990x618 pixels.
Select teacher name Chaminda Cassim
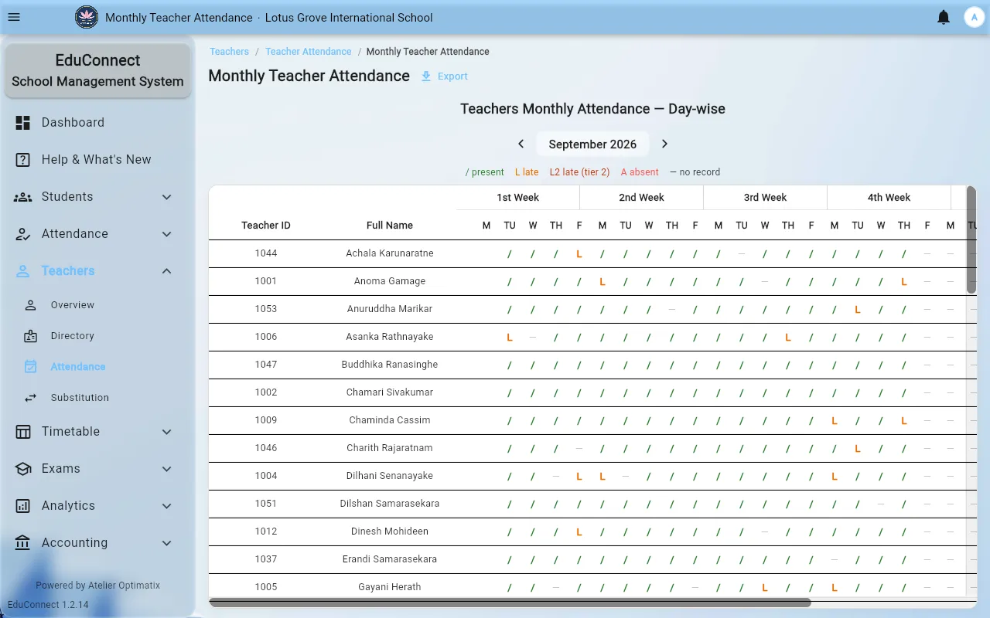click(390, 420)
